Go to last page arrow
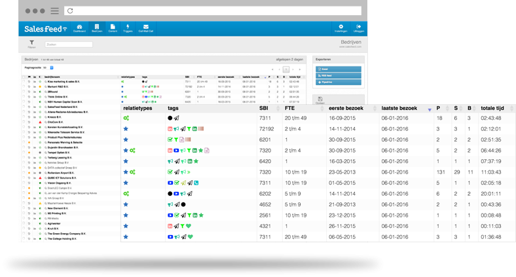The width and height of the screenshot is (516, 277). point(299,69)
